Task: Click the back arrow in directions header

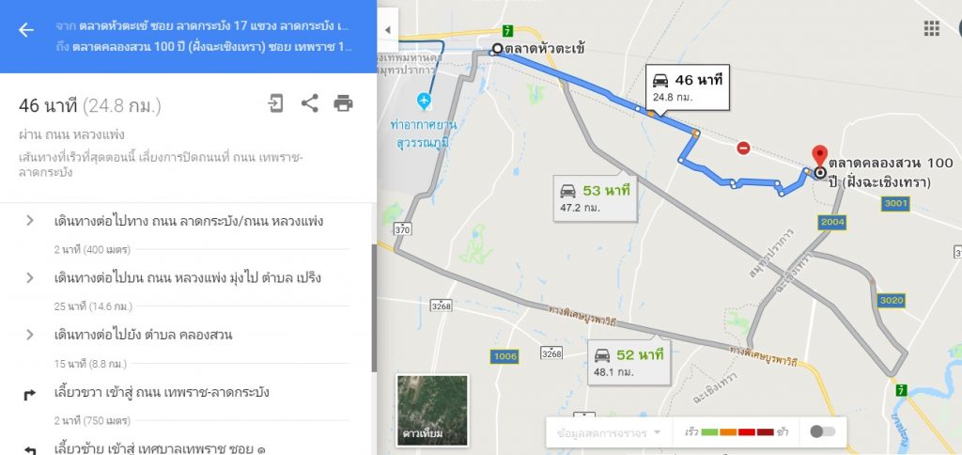Action: (x=25, y=29)
